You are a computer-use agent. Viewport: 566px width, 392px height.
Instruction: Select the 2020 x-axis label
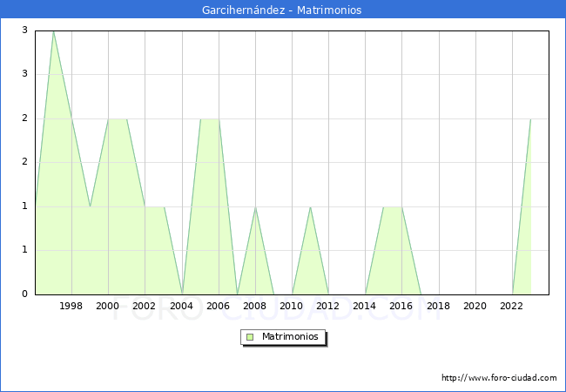tap(475, 306)
